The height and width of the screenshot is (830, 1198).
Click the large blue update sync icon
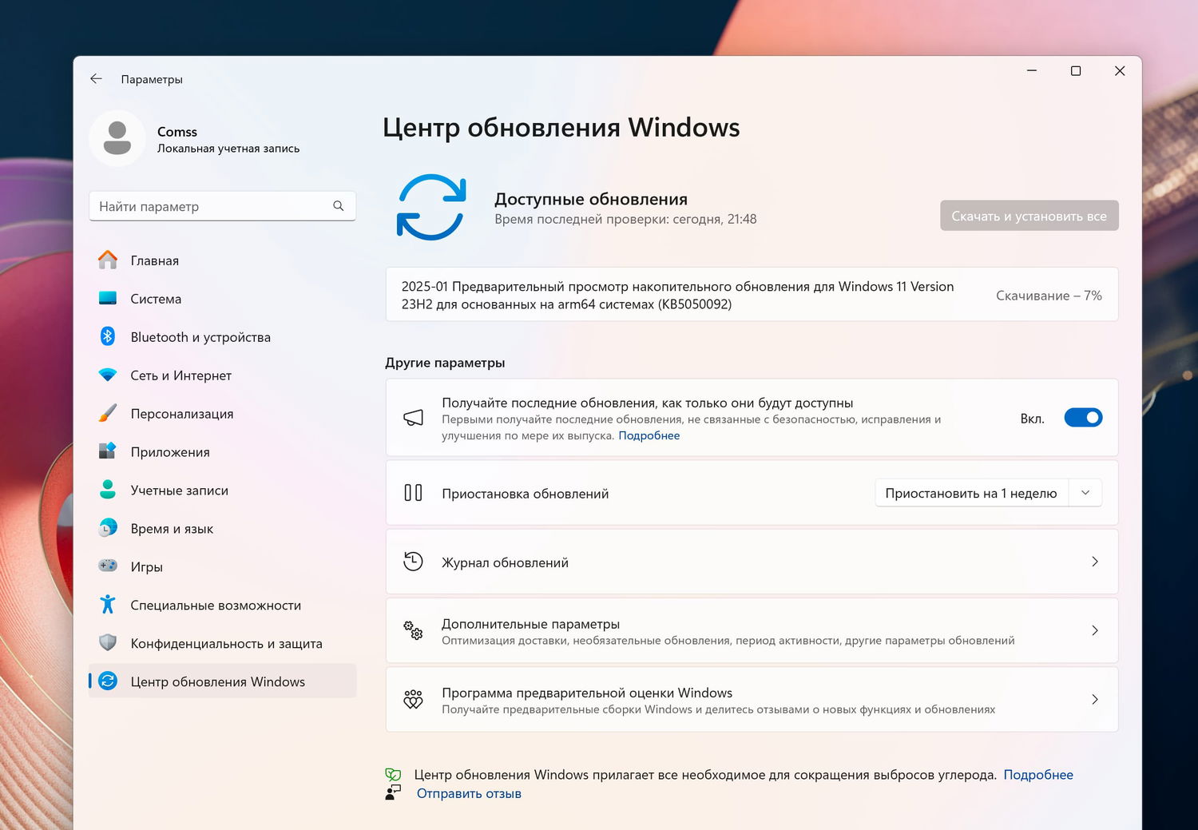431,207
